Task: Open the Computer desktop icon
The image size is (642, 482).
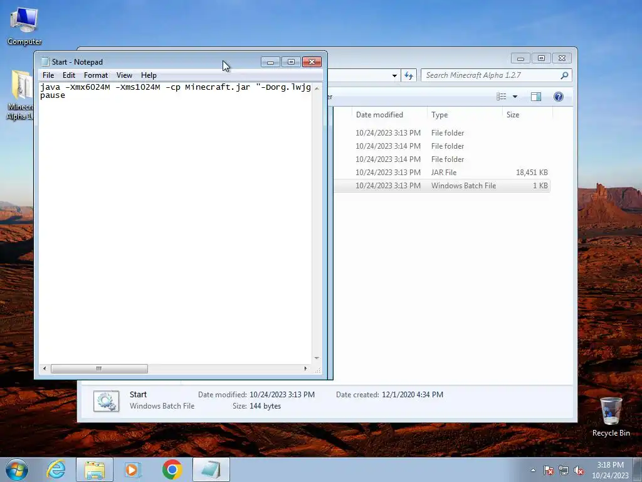Action: (24, 26)
